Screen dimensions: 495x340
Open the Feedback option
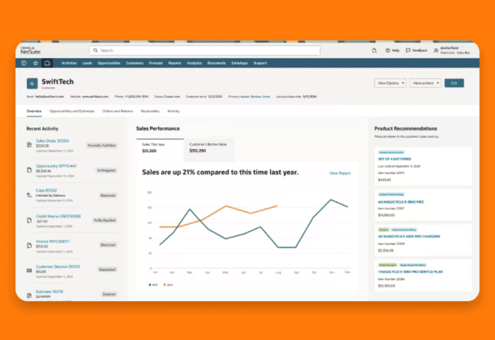click(x=416, y=50)
